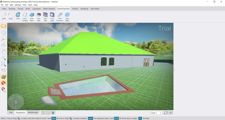The height and width of the screenshot is (120, 225).
Task: Switch to the Water Features tab
Action: click(x=49, y=9)
